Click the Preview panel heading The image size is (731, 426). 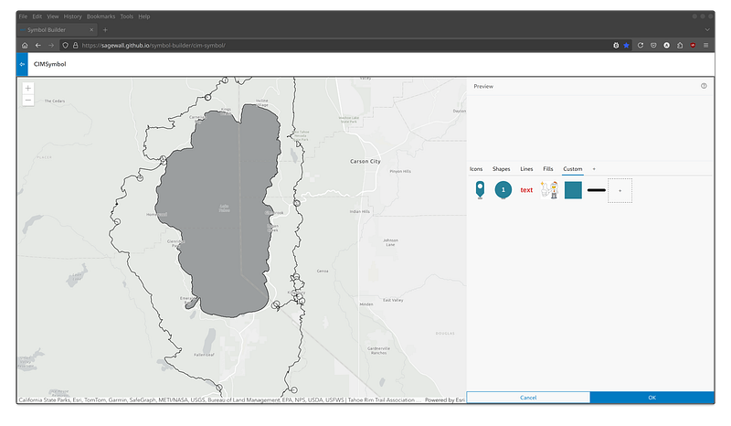pyautogui.click(x=483, y=86)
